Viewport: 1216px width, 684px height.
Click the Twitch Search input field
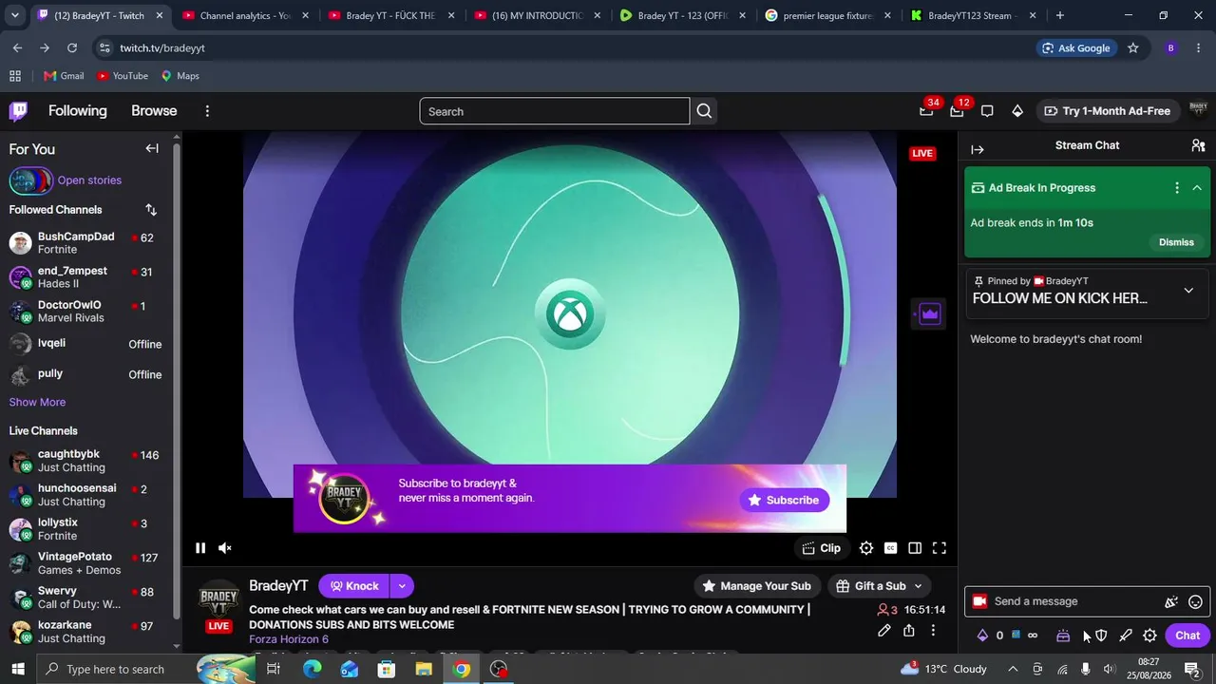(555, 111)
